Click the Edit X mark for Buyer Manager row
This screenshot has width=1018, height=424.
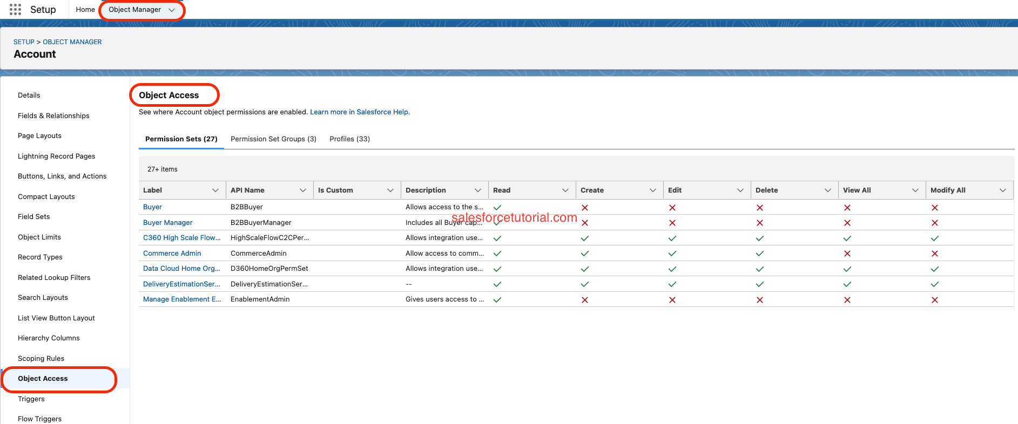point(672,223)
